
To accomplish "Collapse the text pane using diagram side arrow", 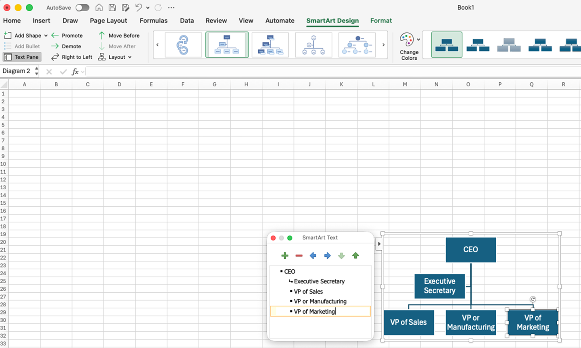I will pos(379,244).
